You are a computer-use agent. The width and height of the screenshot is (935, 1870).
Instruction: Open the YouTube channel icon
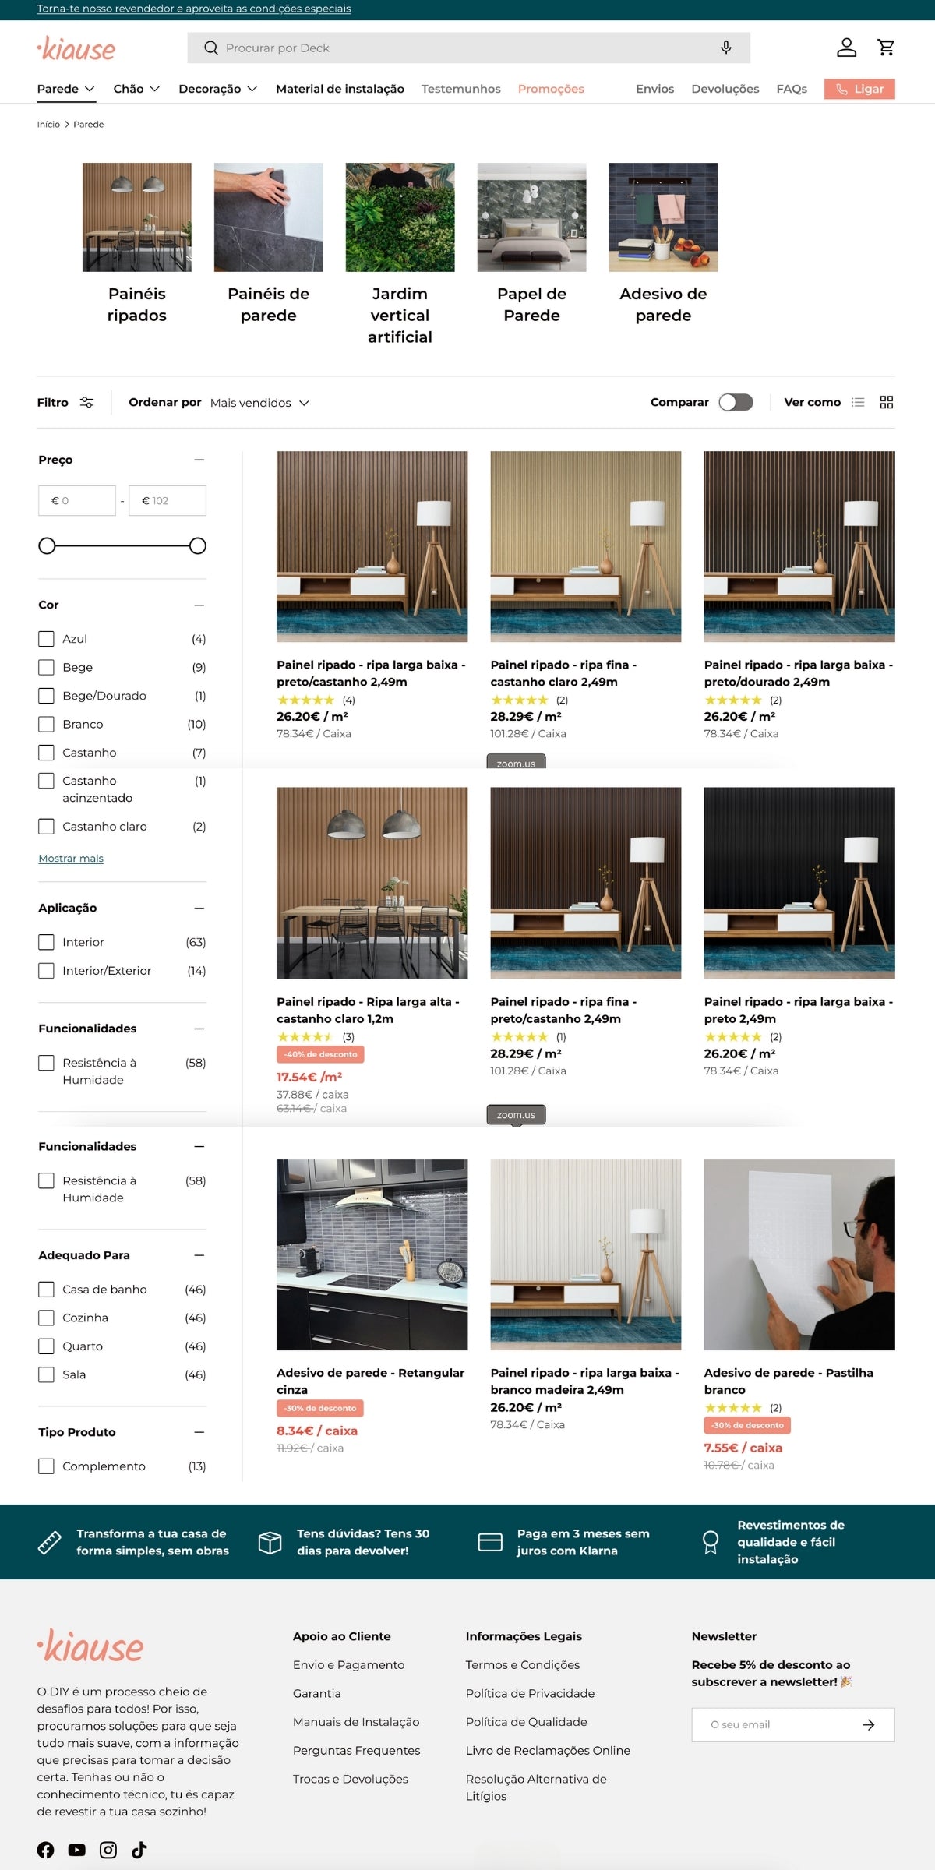tap(77, 1850)
